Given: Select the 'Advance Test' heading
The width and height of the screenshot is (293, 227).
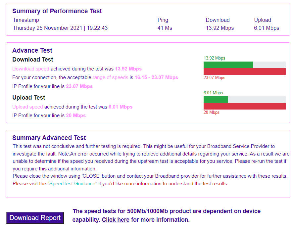Looking at the screenshot, I should pyautogui.click(x=32, y=50).
